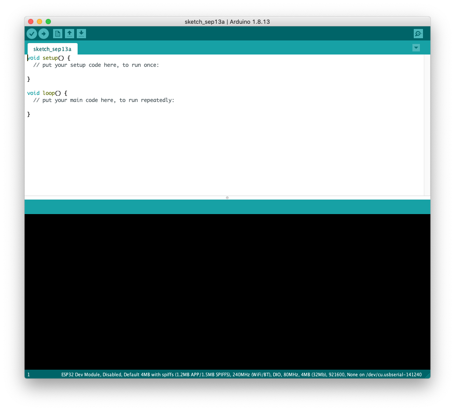455x411 pixels.
Task: Click the closing brace of the setup function
Action: coord(29,79)
